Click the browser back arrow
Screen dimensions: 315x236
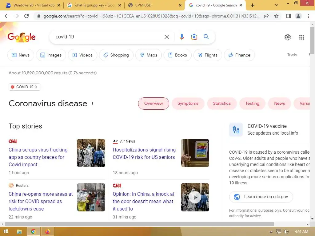point(7,16)
